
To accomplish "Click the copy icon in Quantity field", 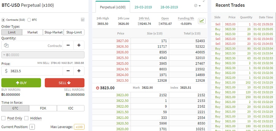I will [6, 46].
